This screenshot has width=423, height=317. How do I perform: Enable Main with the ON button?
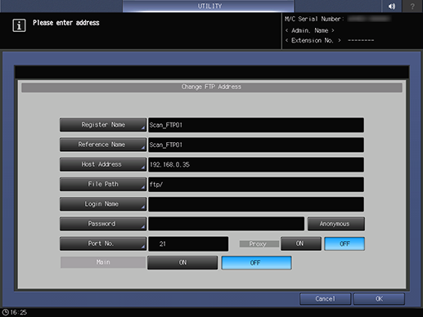click(x=182, y=262)
